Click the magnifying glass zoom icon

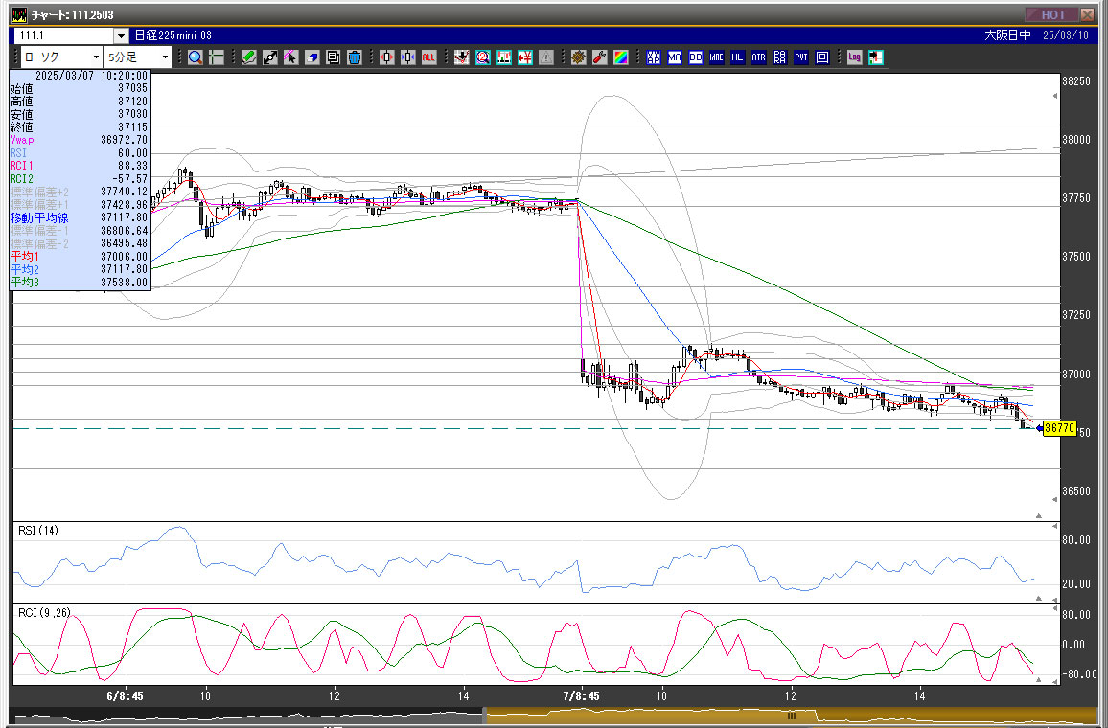196,57
